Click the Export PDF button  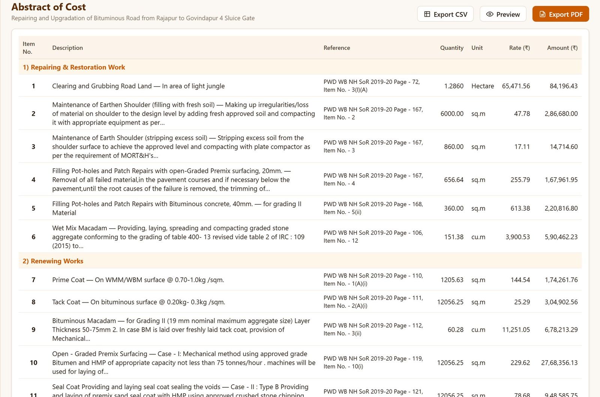tap(561, 14)
